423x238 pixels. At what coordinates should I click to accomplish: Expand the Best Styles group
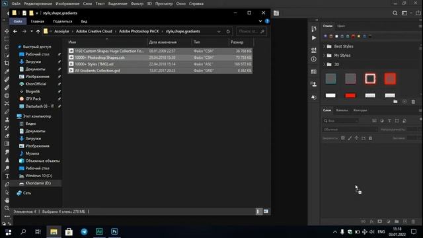pyautogui.click(x=324, y=46)
